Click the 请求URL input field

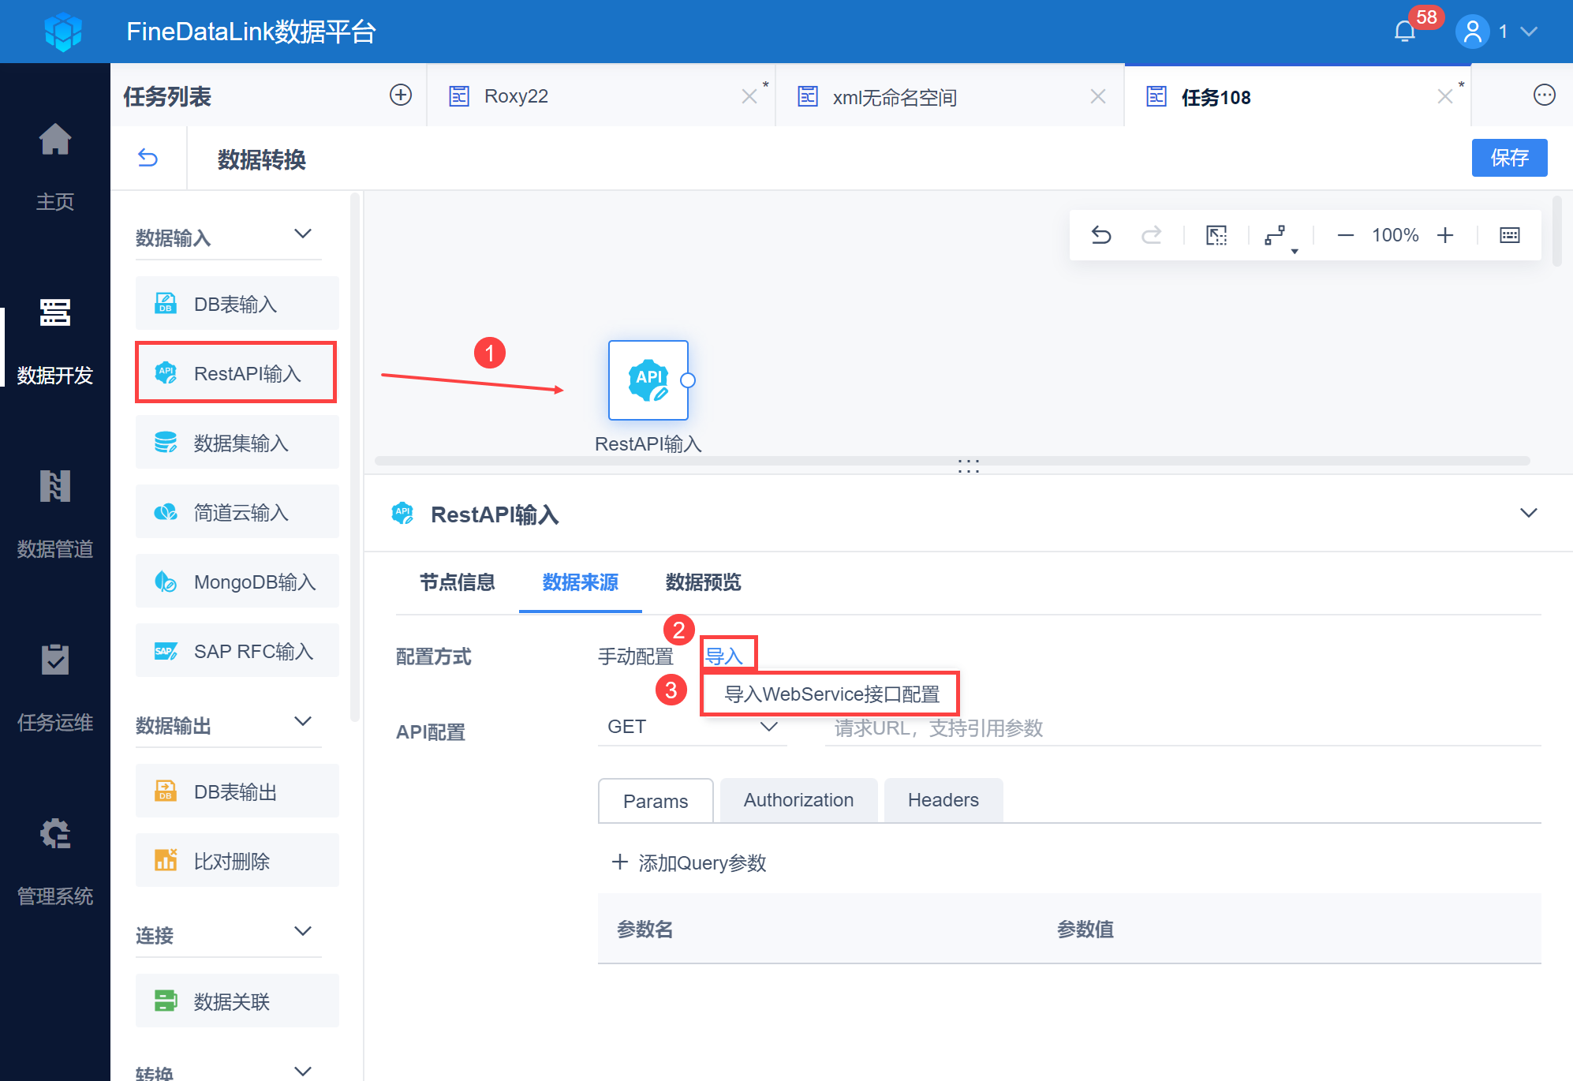(1180, 728)
